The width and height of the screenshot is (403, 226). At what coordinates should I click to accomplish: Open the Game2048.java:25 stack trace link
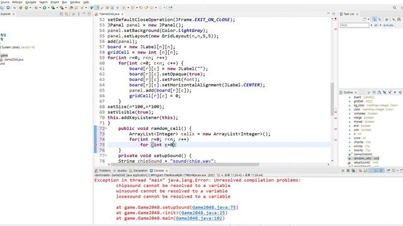[x=203, y=213]
